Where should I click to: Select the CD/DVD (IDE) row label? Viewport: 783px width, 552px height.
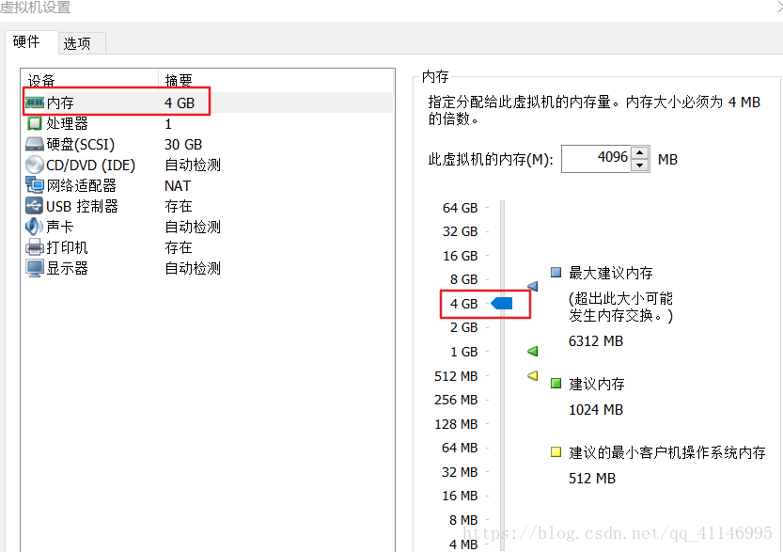[x=91, y=165]
